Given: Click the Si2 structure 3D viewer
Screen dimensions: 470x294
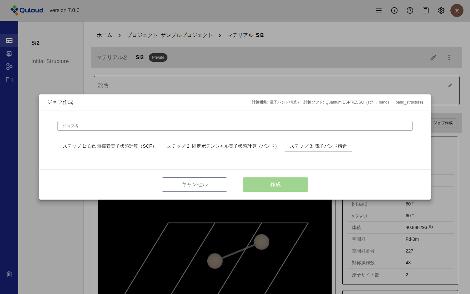Looking at the screenshot, I should (x=215, y=247).
